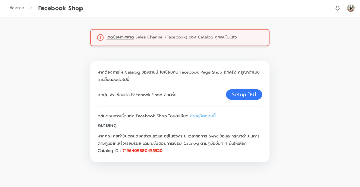Click the Facebook Shop page title
This screenshot has height=187, width=360.
(x=60, y=8)
